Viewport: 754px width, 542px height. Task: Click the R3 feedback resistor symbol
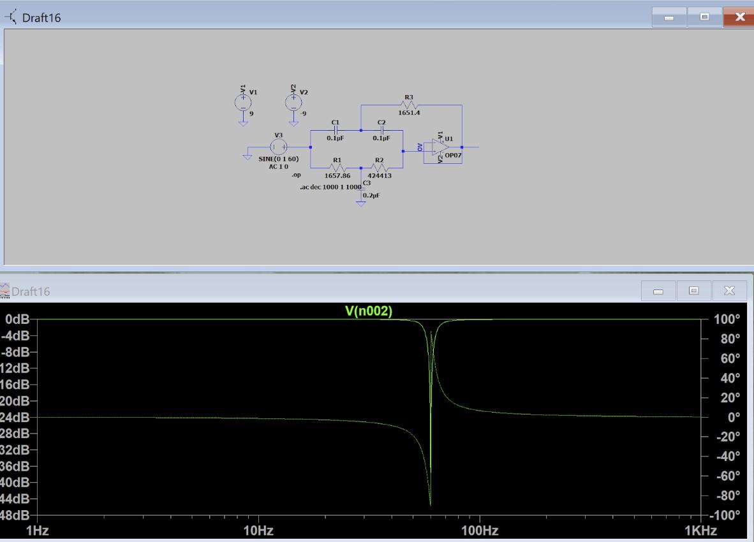409,105
